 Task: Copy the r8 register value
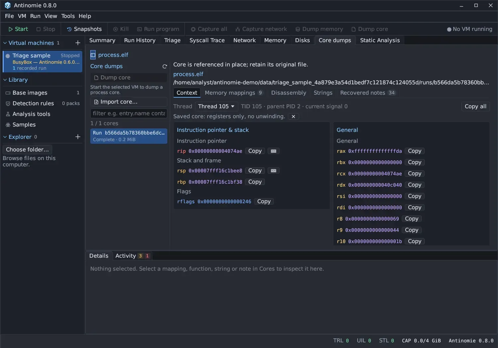point(412,219)
